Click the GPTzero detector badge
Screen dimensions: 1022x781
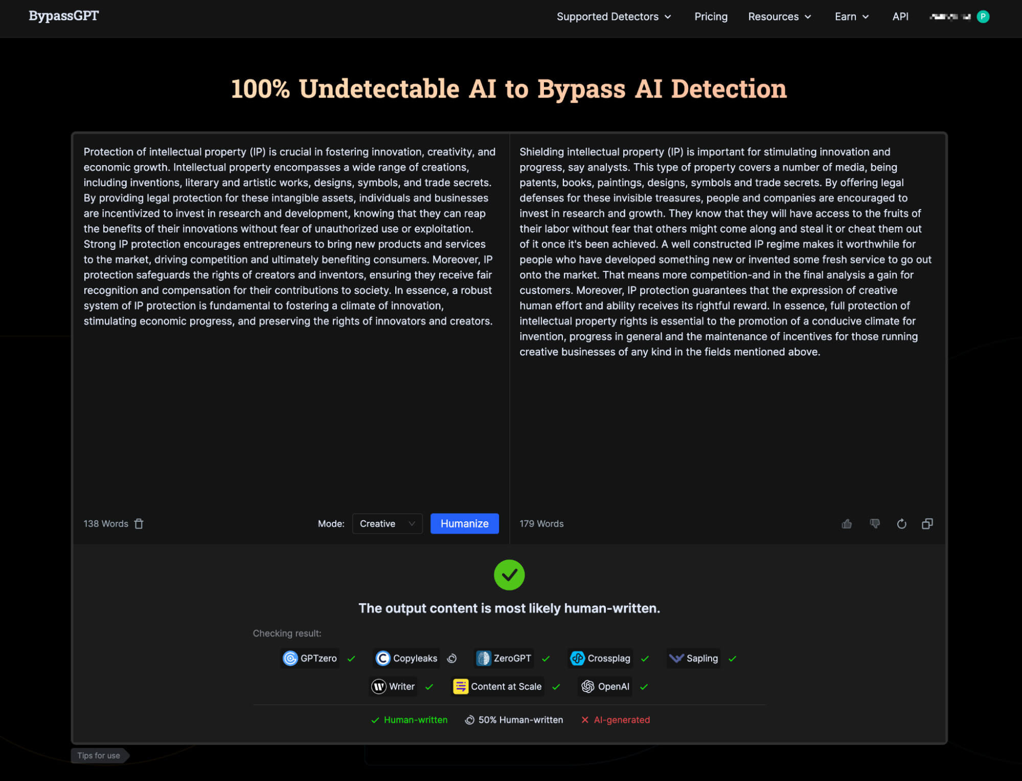pos(310,658)
